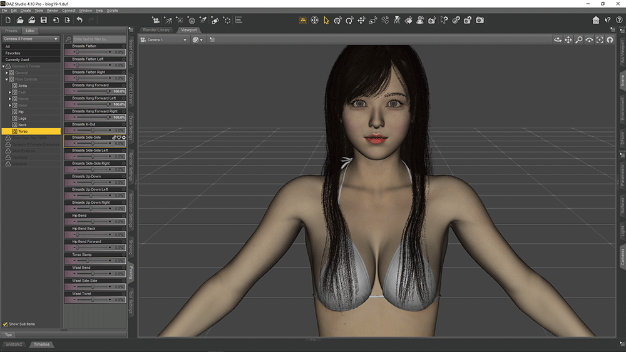The width and height of the screenshot is (626, 352).
Task: Click the Redo arrow icon
Action: 91,20
